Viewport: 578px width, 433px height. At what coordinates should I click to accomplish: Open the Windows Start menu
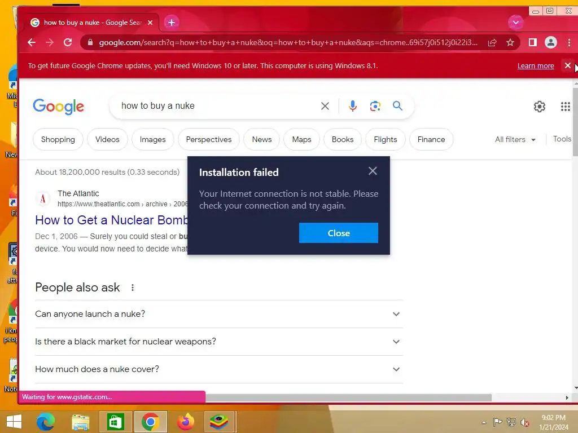click(14, 422)
